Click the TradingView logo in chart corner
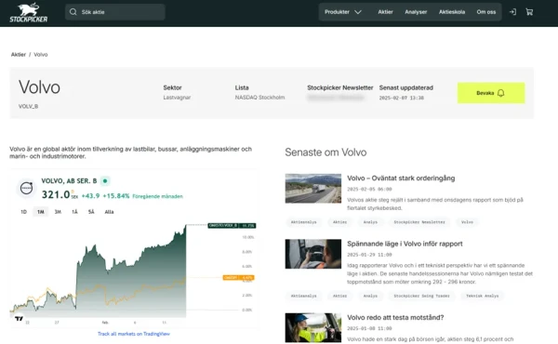This screenshot has width=558, height=344. (19, 318)
